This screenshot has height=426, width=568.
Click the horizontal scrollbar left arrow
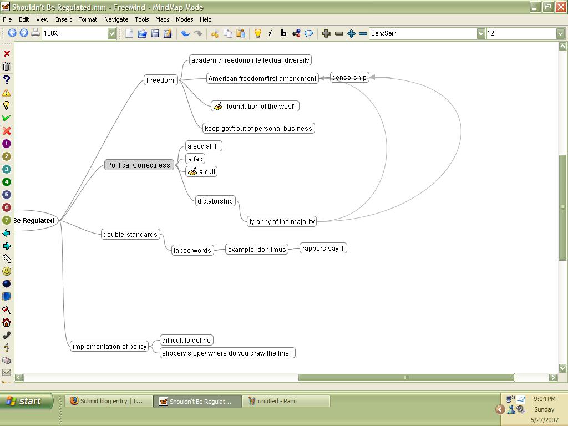tap(19, 377)
